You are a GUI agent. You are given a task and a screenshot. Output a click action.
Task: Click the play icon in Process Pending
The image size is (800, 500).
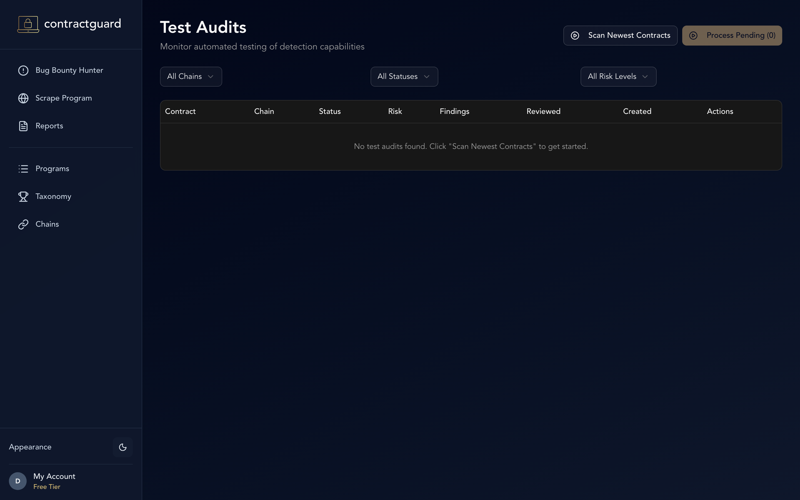[x=693, y=35]
